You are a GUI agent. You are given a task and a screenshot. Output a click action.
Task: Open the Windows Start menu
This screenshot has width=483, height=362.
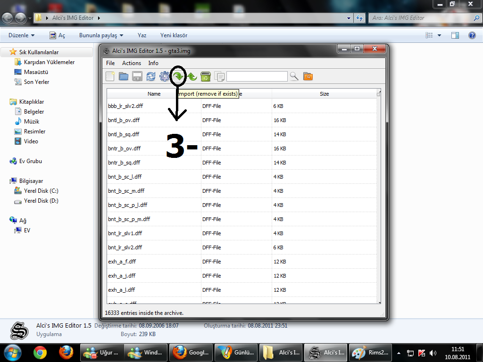point(13,353)
